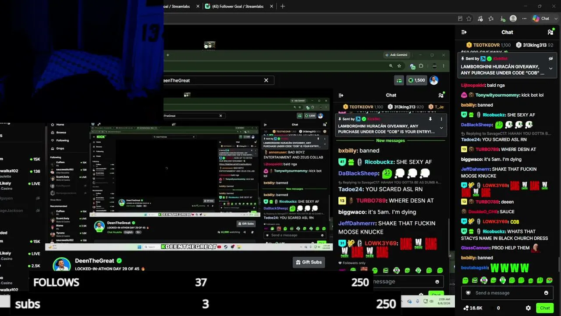561x316 pixels.
Task: Open extensions puzzle icon in first mirrored Chrome
Action: [421, 66]
